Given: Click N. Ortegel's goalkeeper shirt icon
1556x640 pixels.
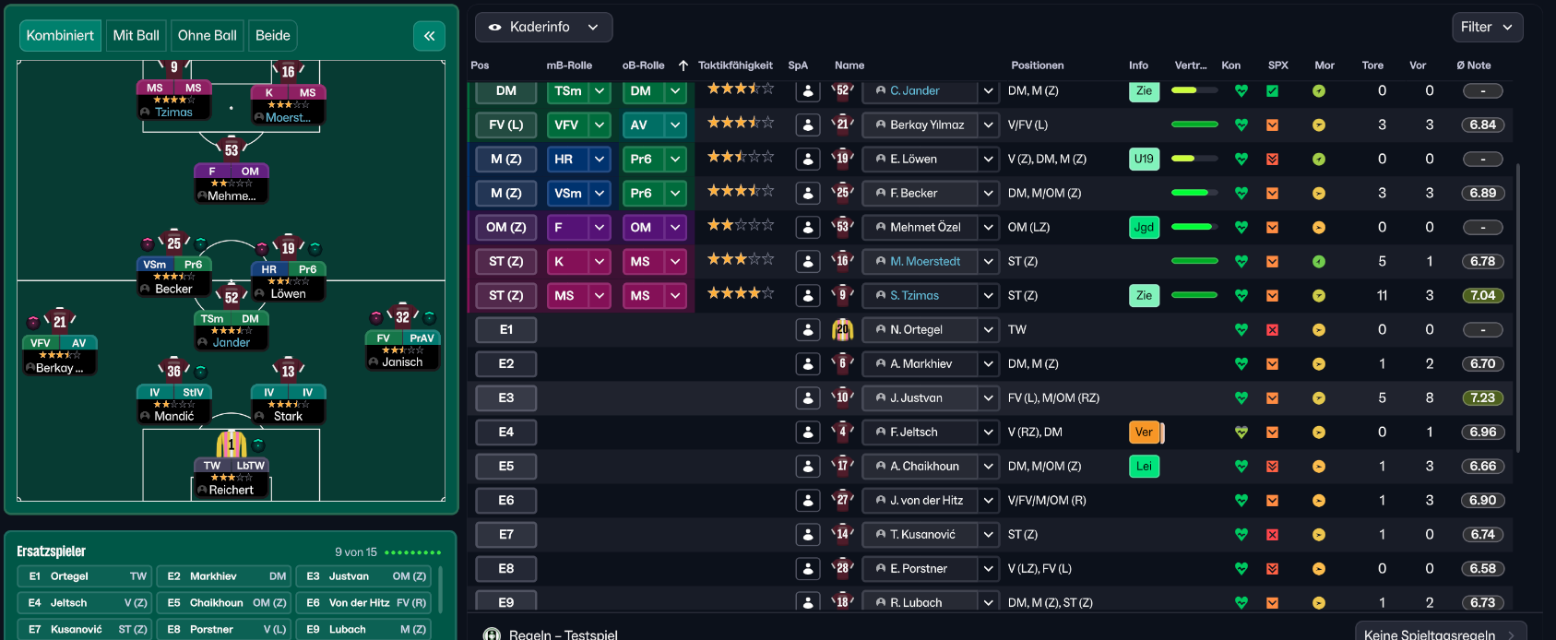Looking at the screenshot, I should tap(842, 330).
